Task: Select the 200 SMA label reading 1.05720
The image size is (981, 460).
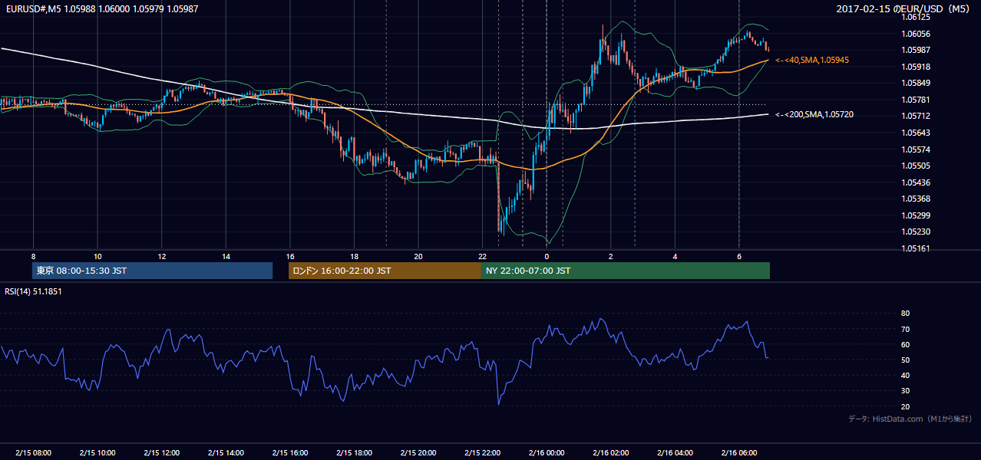Action: [x=814, y=114]
